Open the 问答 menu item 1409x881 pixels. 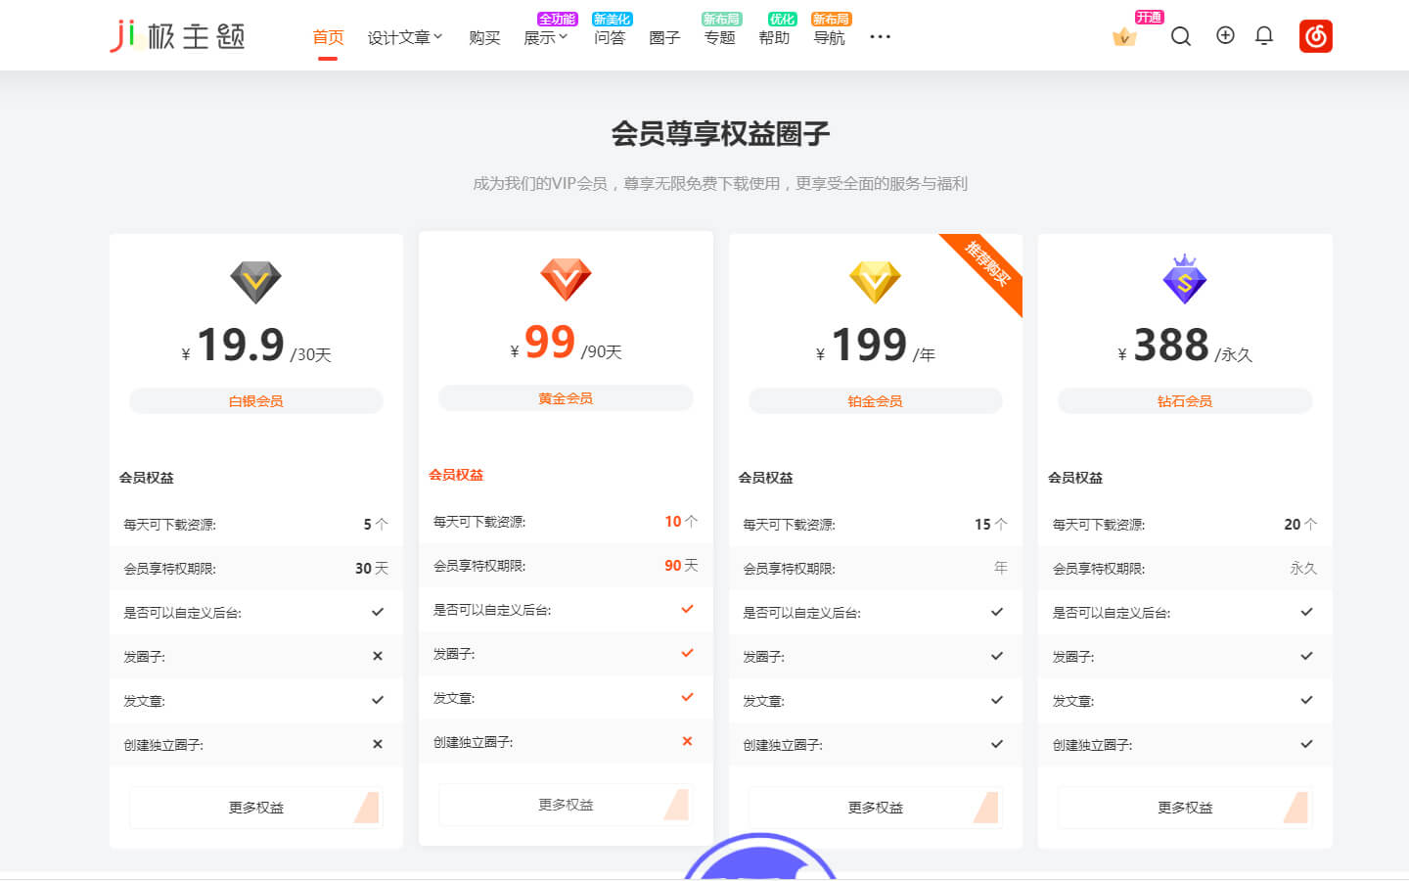click(x=610, y=37)
